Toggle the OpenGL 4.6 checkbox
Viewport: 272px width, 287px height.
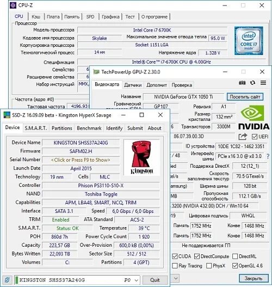(x=235, y=266)
